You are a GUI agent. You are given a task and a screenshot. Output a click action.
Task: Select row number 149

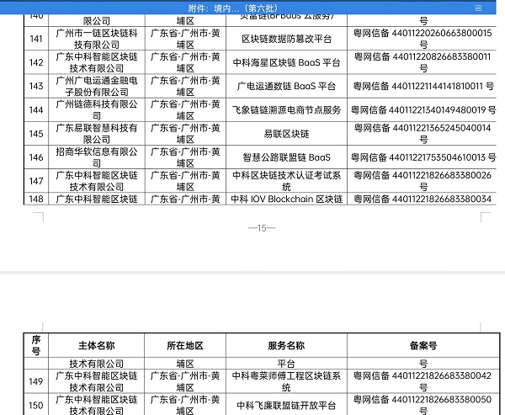(36, 381)
